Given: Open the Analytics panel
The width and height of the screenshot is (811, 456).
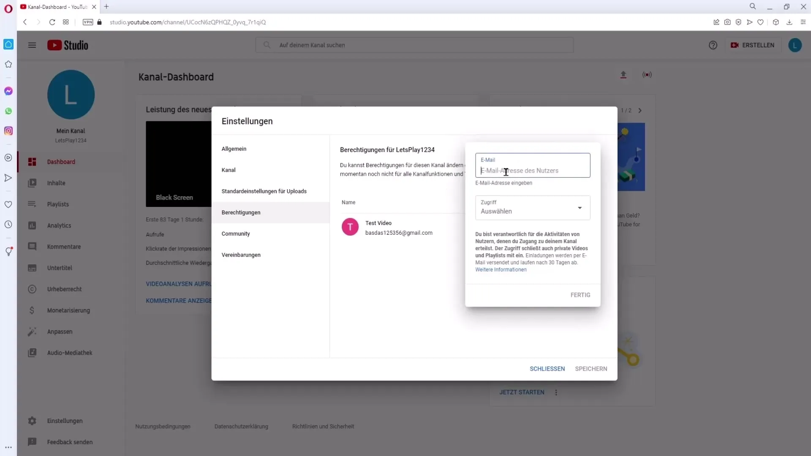Looking at the screenshot, I should click(x=59, y=225).
